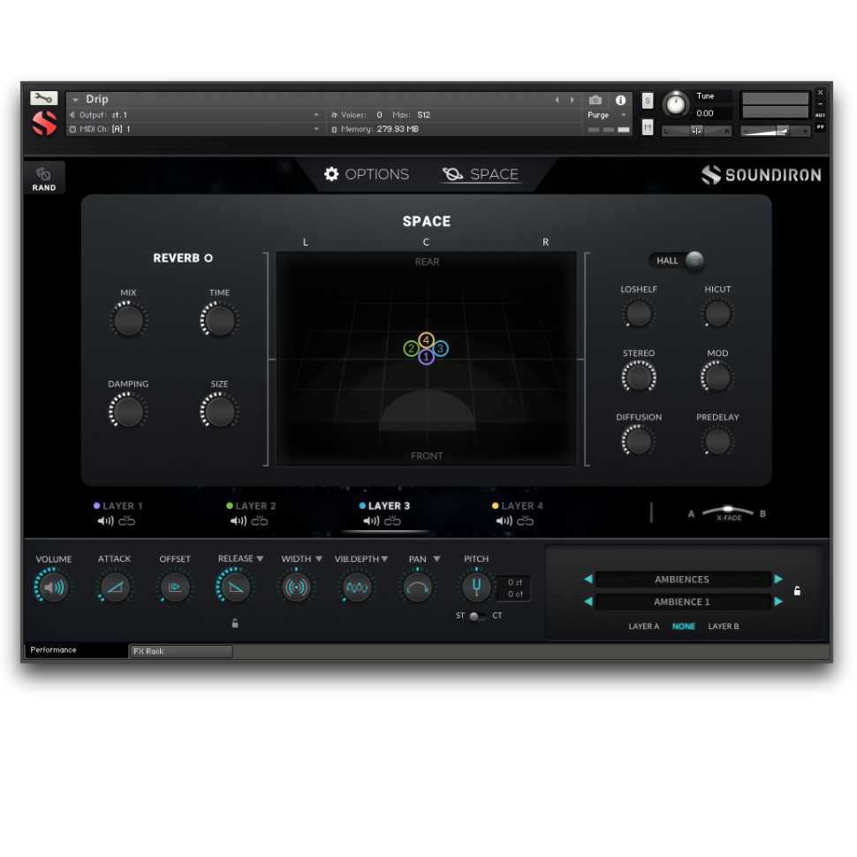The width and height of the screenshot is (857, 857).
Task: Select layer node 3 on the space grid
Action: [x=441, y=349]
